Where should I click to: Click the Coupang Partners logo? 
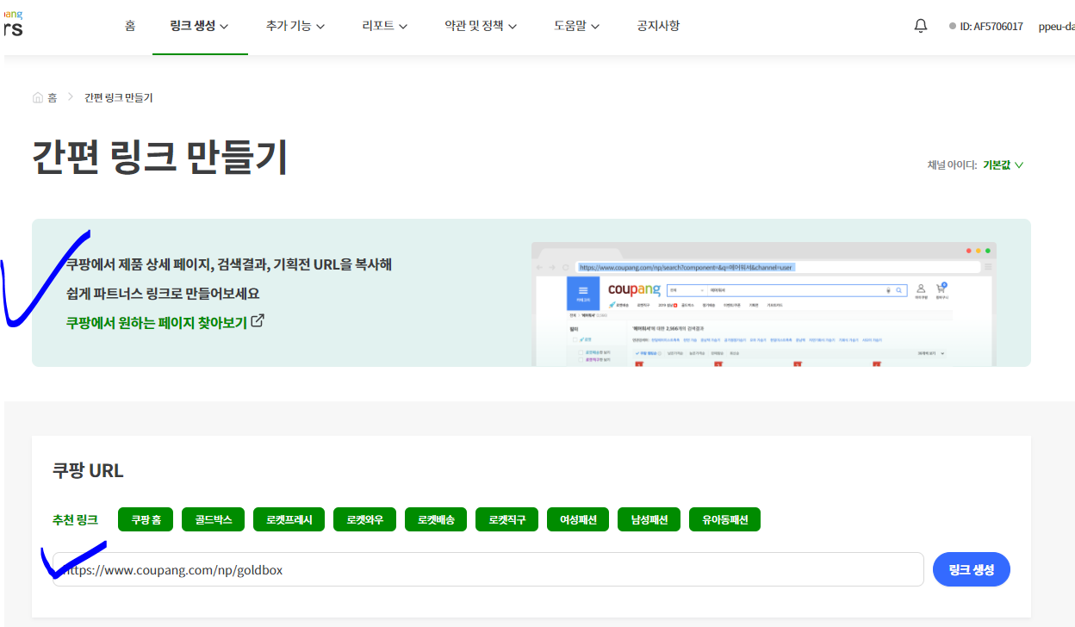tap(12, 23)
